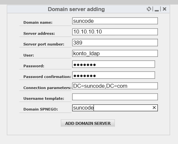Focus the empty Username template field
Viewport: 178px width, 144px height.
click(115, 97)
